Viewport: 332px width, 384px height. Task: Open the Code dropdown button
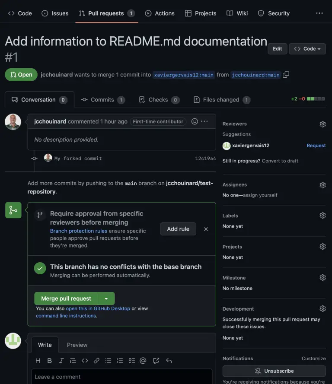coord(307,49)
